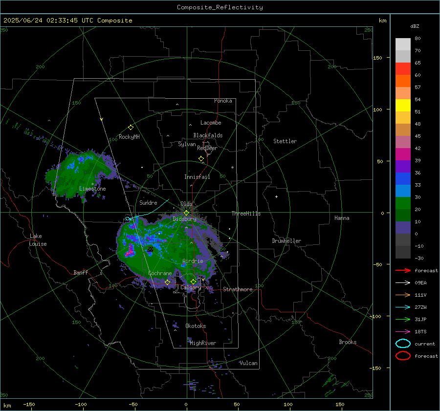Image resolution: width=440 pixels, height=411 pixels.
Task: Select the yellow diamond marker near RockyMH
Action: click(131, 128)
